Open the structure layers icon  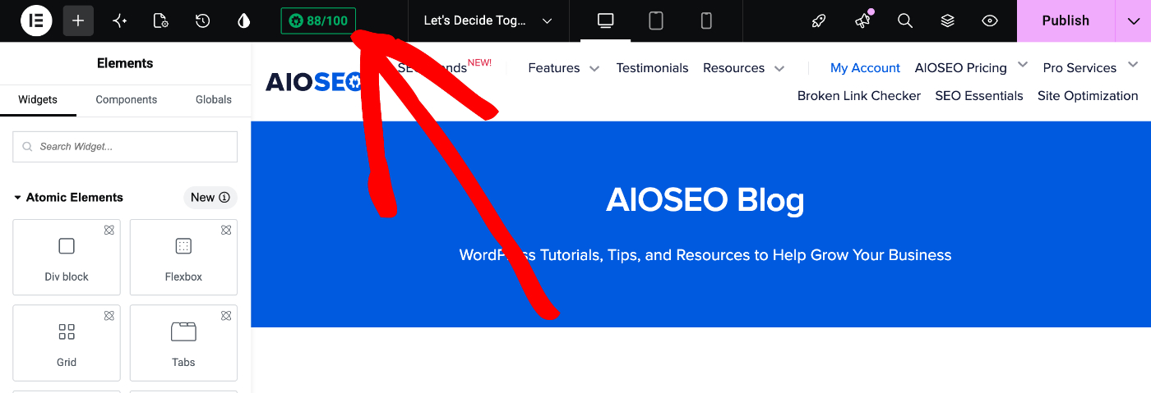(x=948, y=21)
